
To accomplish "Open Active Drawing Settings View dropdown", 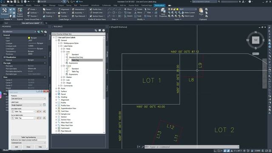I will (x=78, y=34).
